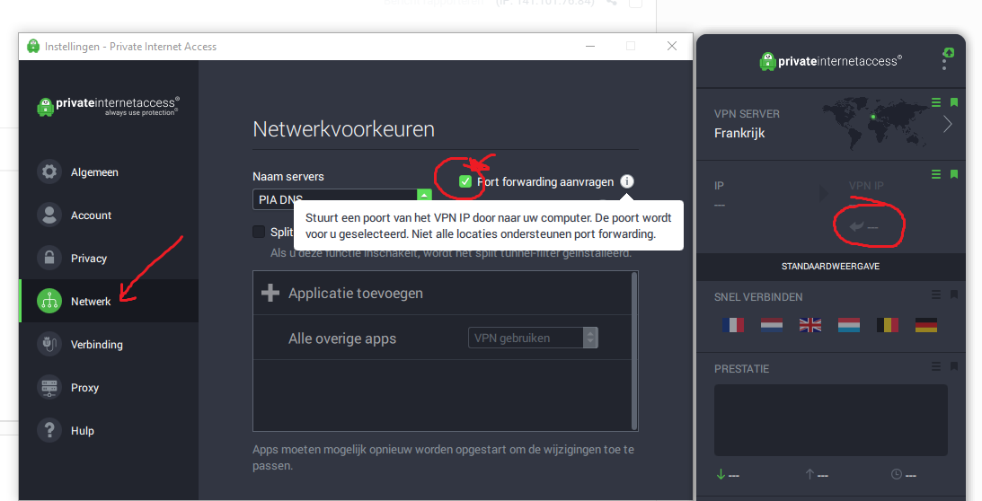Connect quickly to the United Kingdom flag
The height and width of the screenshot is (501, 982).
(x=810, y=324)
